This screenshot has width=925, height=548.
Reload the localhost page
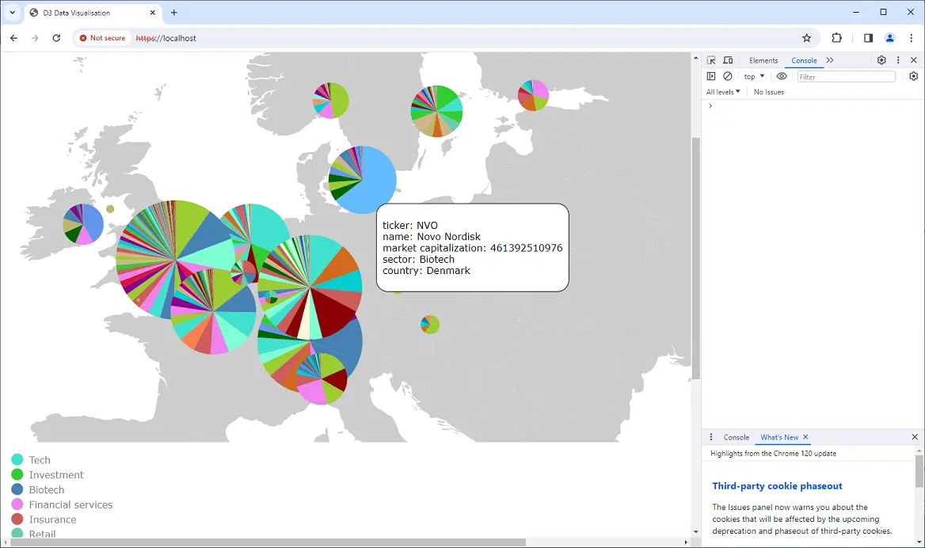point(56,38)
